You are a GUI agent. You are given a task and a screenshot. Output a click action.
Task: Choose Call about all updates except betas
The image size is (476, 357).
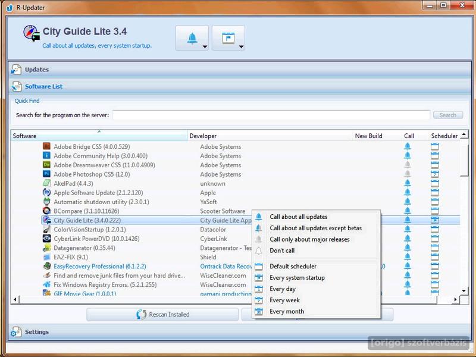click(316, 228)
